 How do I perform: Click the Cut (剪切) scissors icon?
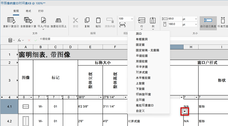click(75, 20)
